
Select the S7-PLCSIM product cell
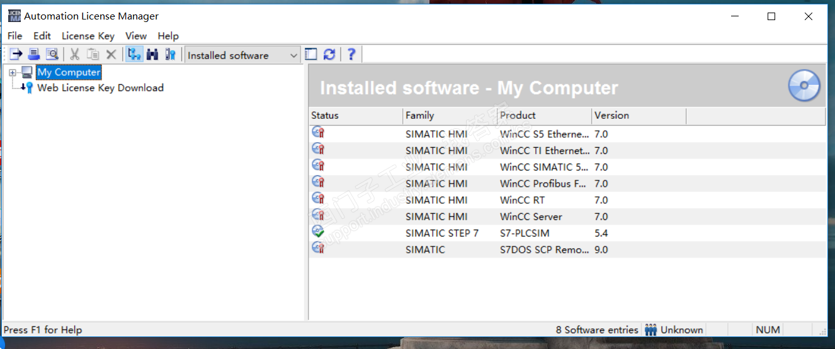(525, 233)
